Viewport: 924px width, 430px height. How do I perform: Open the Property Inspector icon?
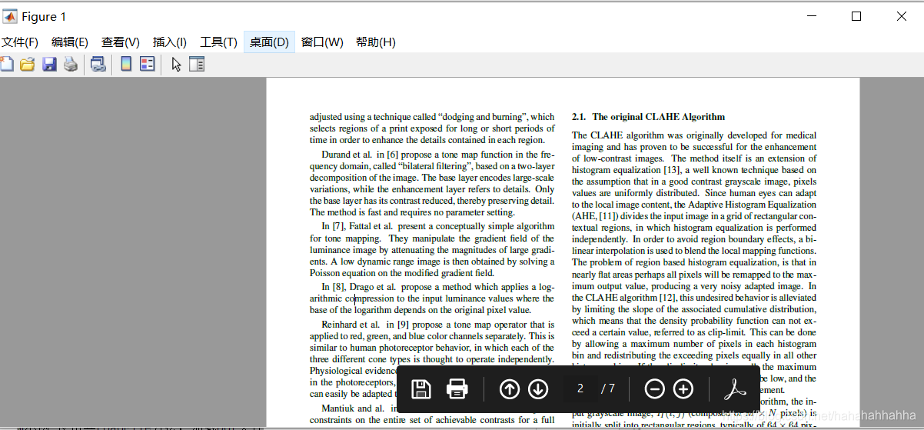tap(197, 65)
